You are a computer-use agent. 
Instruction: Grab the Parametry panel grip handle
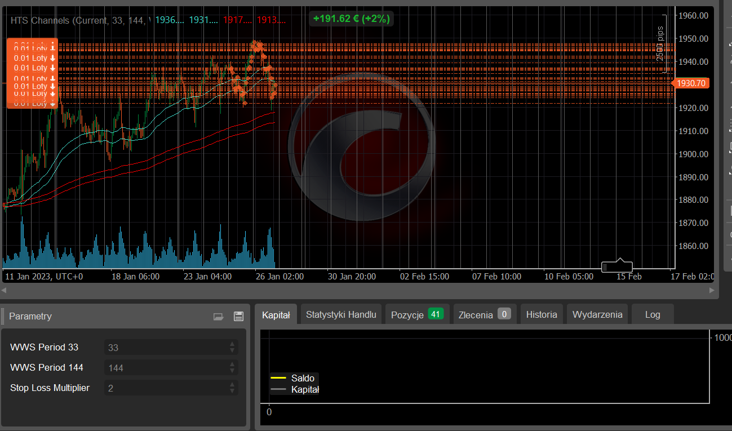pos(2,316)
